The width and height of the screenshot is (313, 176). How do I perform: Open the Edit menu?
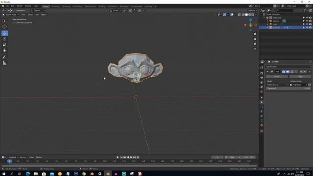tap(13, 6)
